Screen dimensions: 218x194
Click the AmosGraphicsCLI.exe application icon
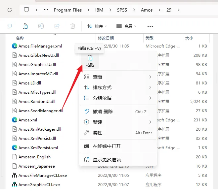(x=15, y=184)
